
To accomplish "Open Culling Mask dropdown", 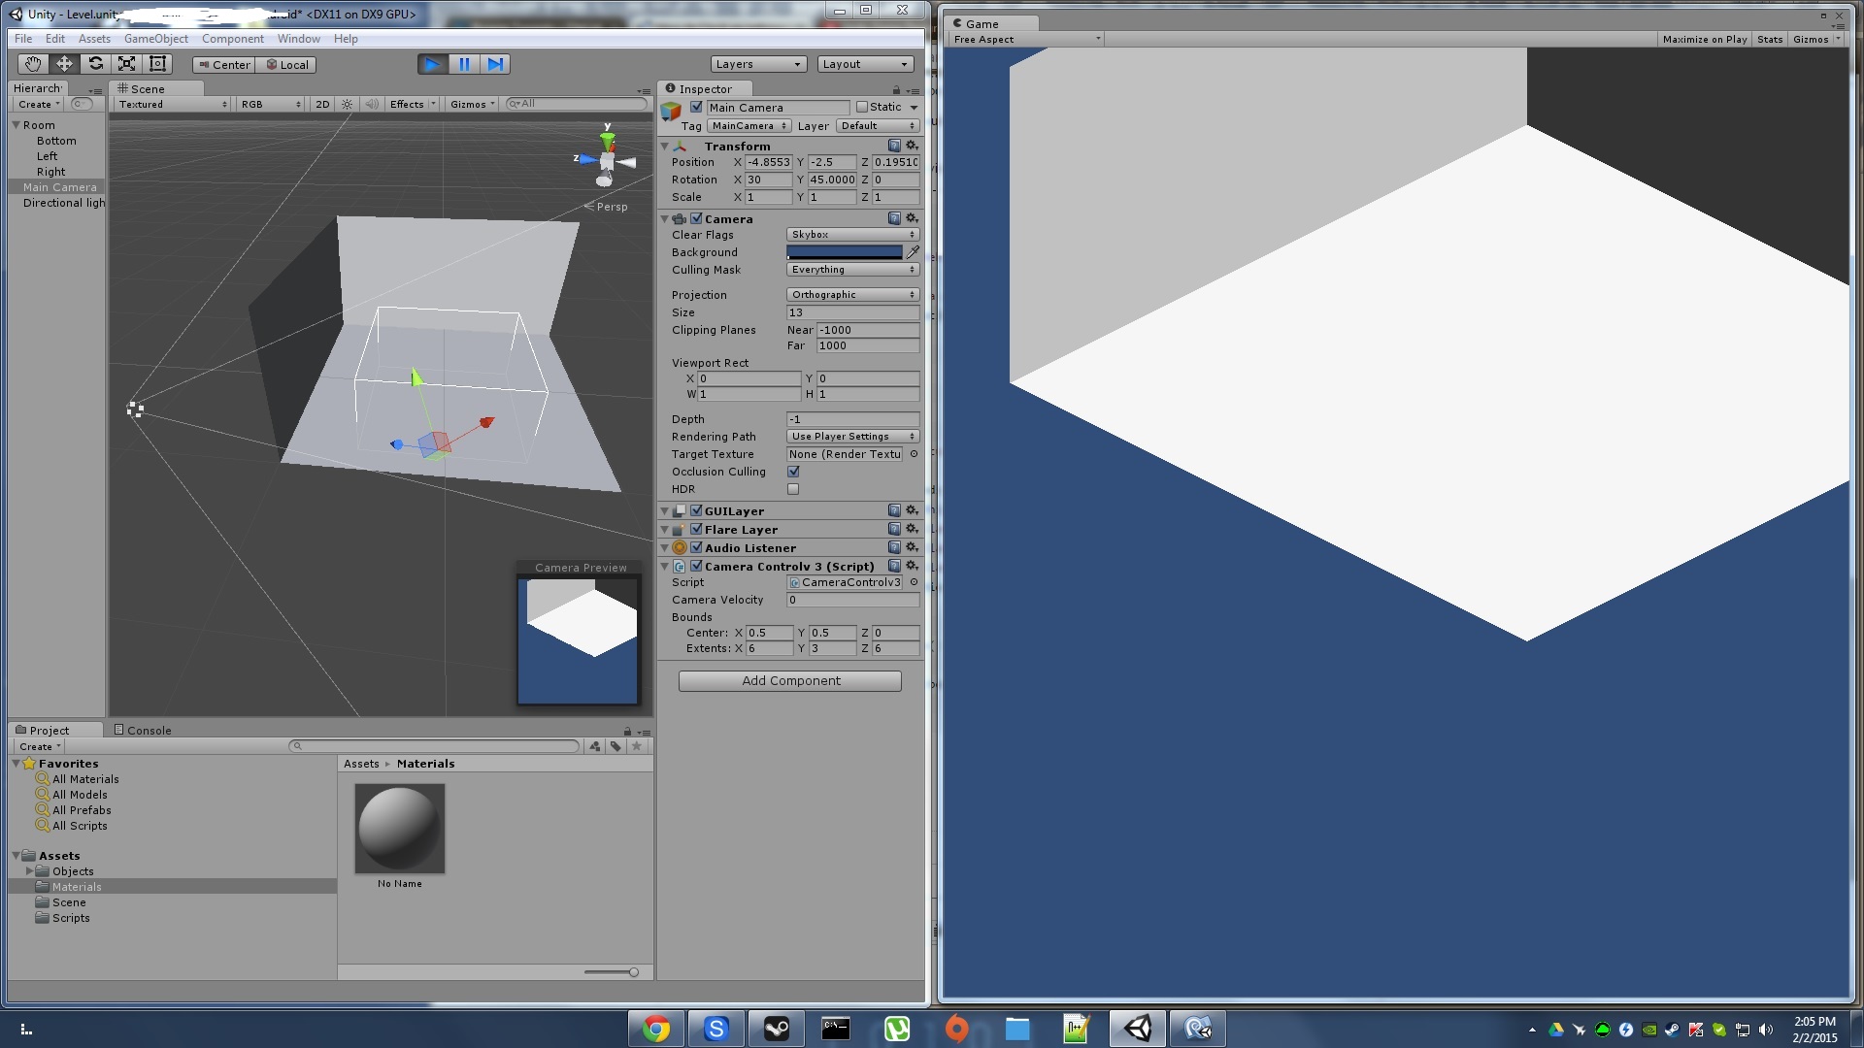I will pyautogui.click(x=852, y=270).
